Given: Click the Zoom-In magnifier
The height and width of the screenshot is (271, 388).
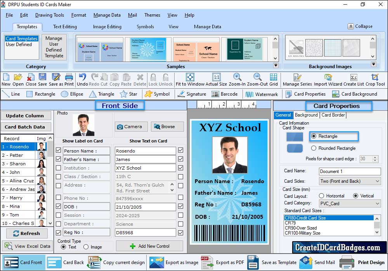Looking at the screenshot, I should click(x=237, y=77).
